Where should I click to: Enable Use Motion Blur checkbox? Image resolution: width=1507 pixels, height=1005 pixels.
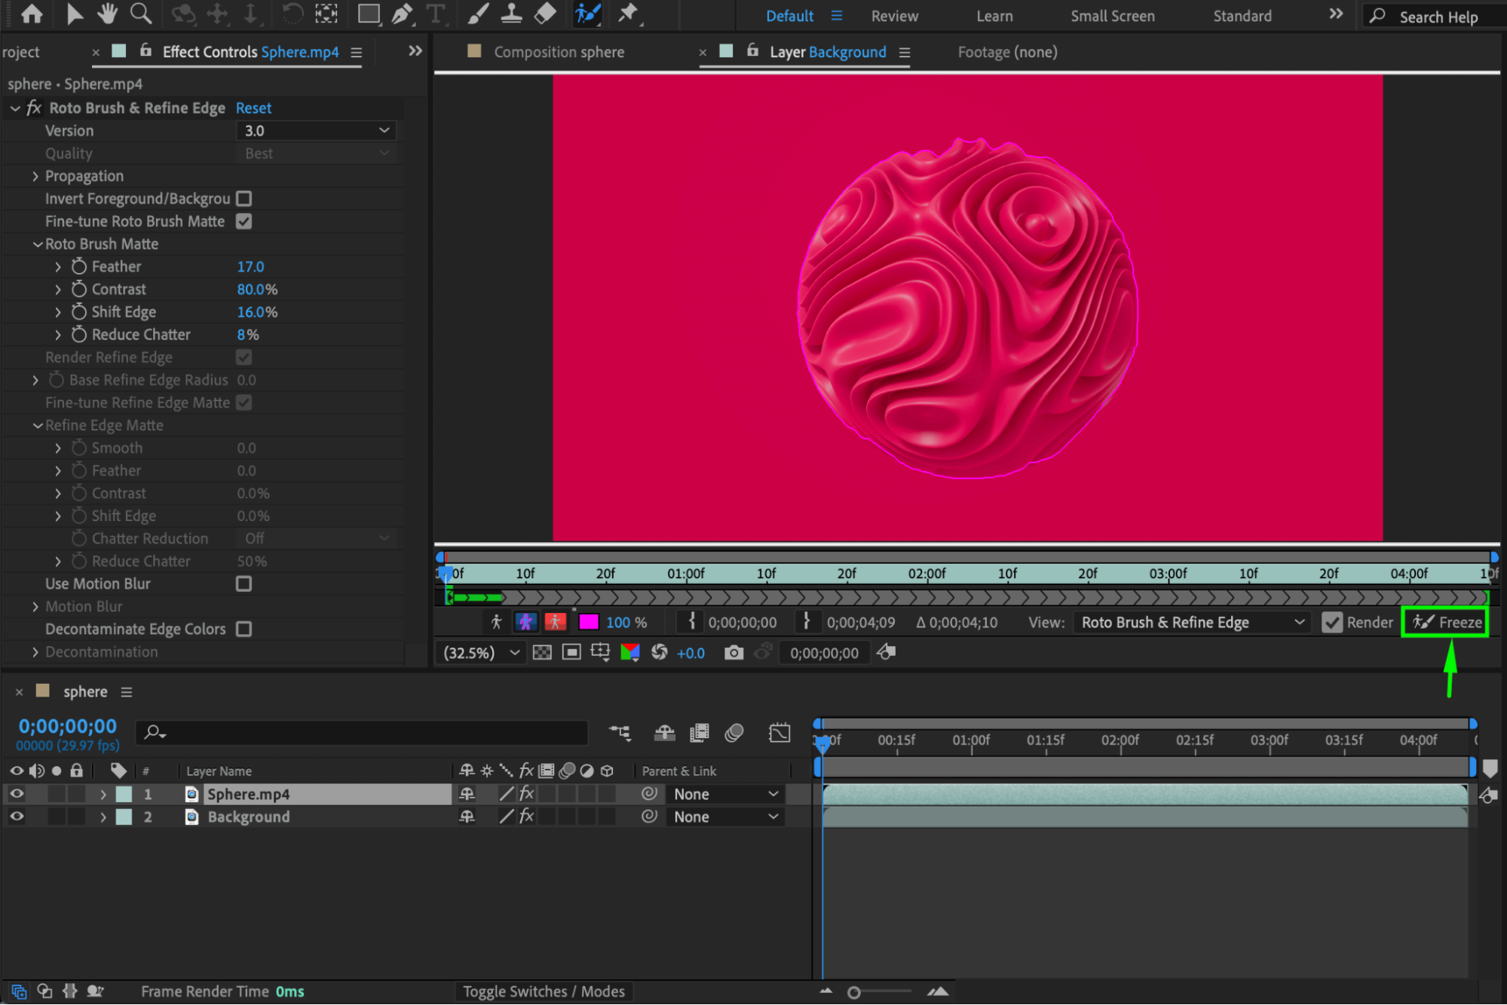point(244,584)
